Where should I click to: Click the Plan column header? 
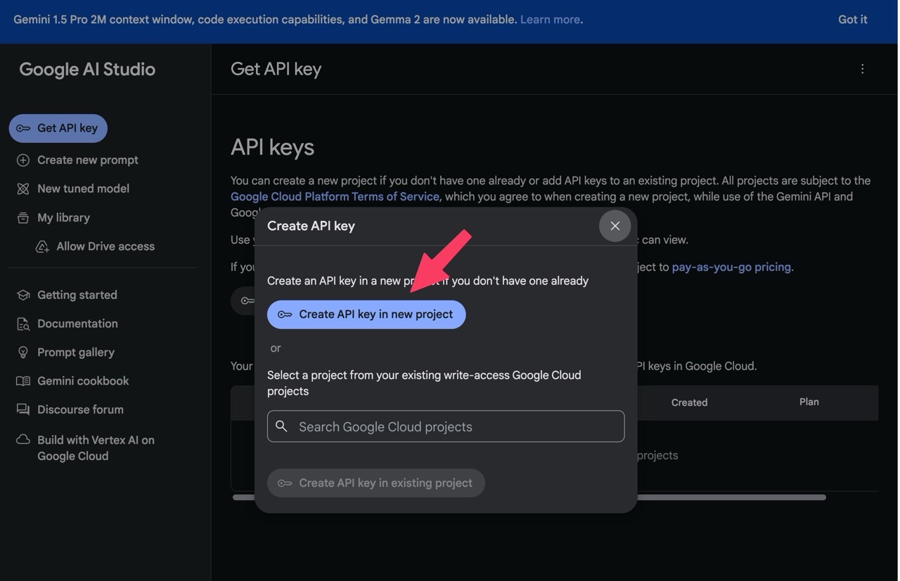pyautogui.click(x=809, y=402)
